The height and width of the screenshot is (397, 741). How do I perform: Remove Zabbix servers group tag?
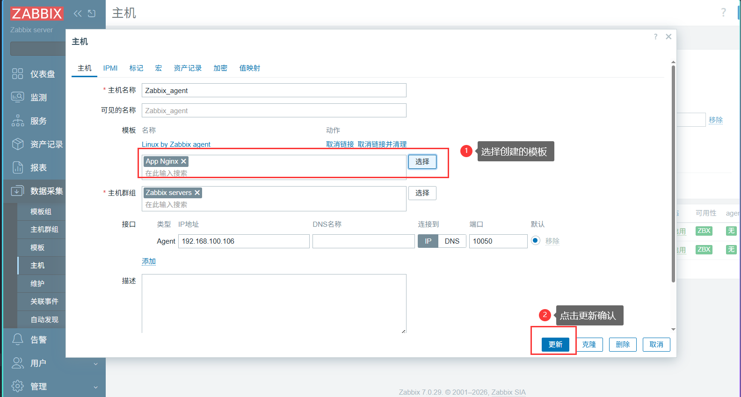point(197,193)
